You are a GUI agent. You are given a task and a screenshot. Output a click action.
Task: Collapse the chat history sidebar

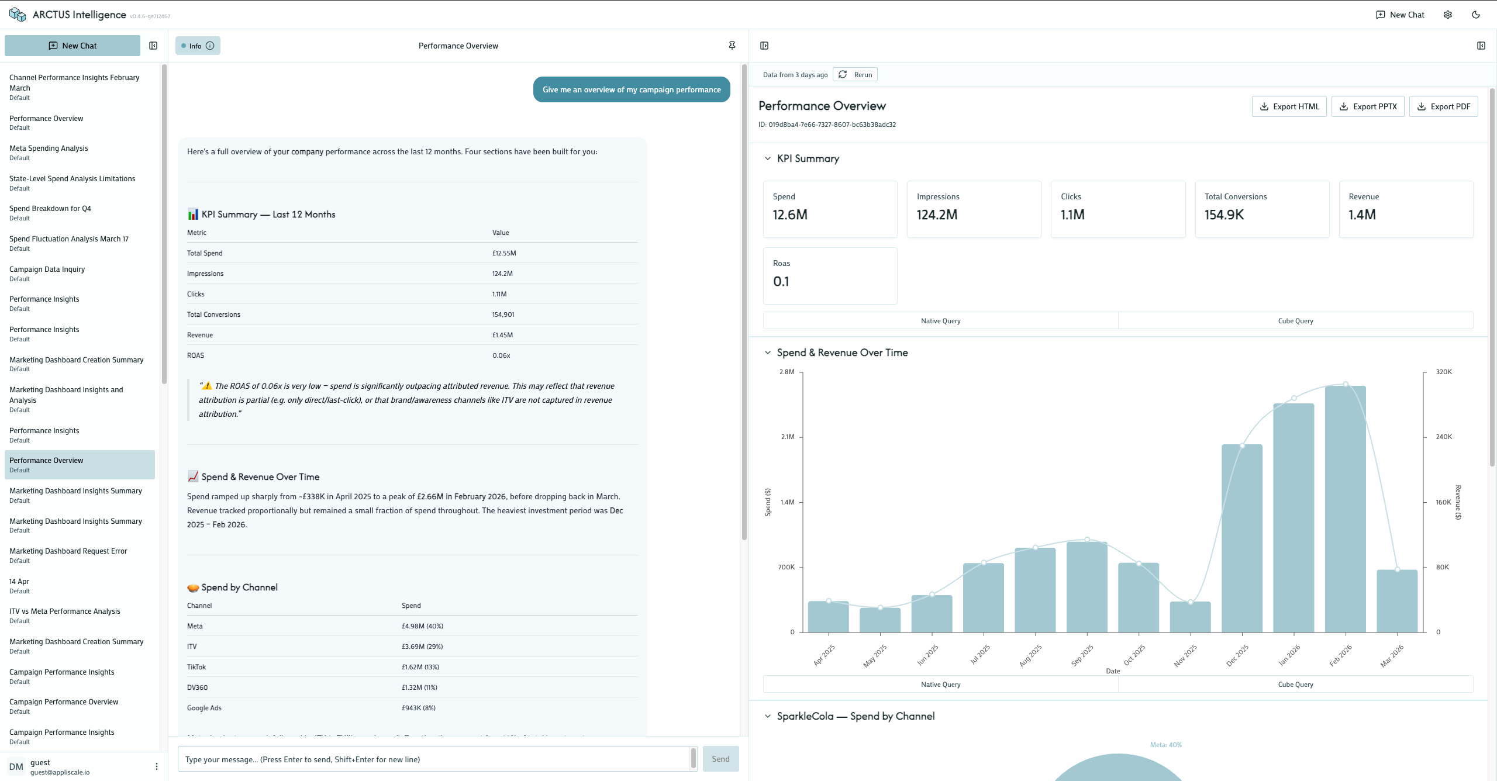point(153,46)
